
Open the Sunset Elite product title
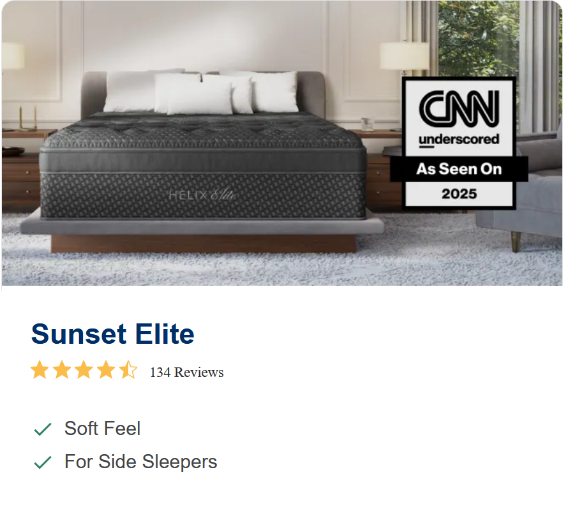[x=113, y=334]
